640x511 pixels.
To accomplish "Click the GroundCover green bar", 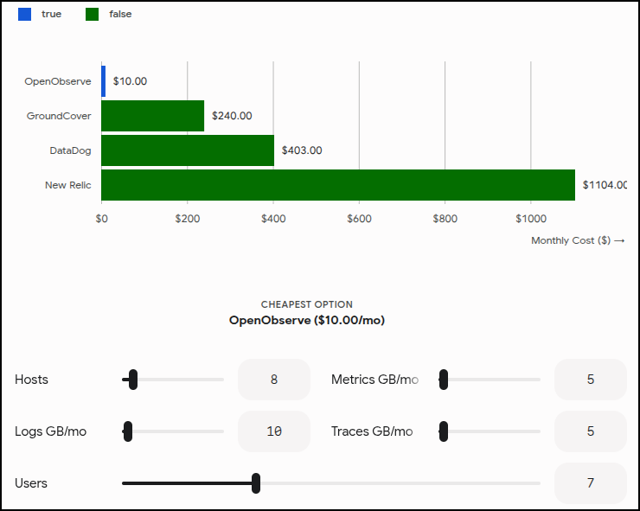I will [153, 116].
